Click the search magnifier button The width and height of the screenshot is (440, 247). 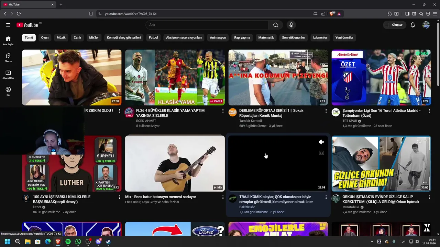tap(276, 25)
